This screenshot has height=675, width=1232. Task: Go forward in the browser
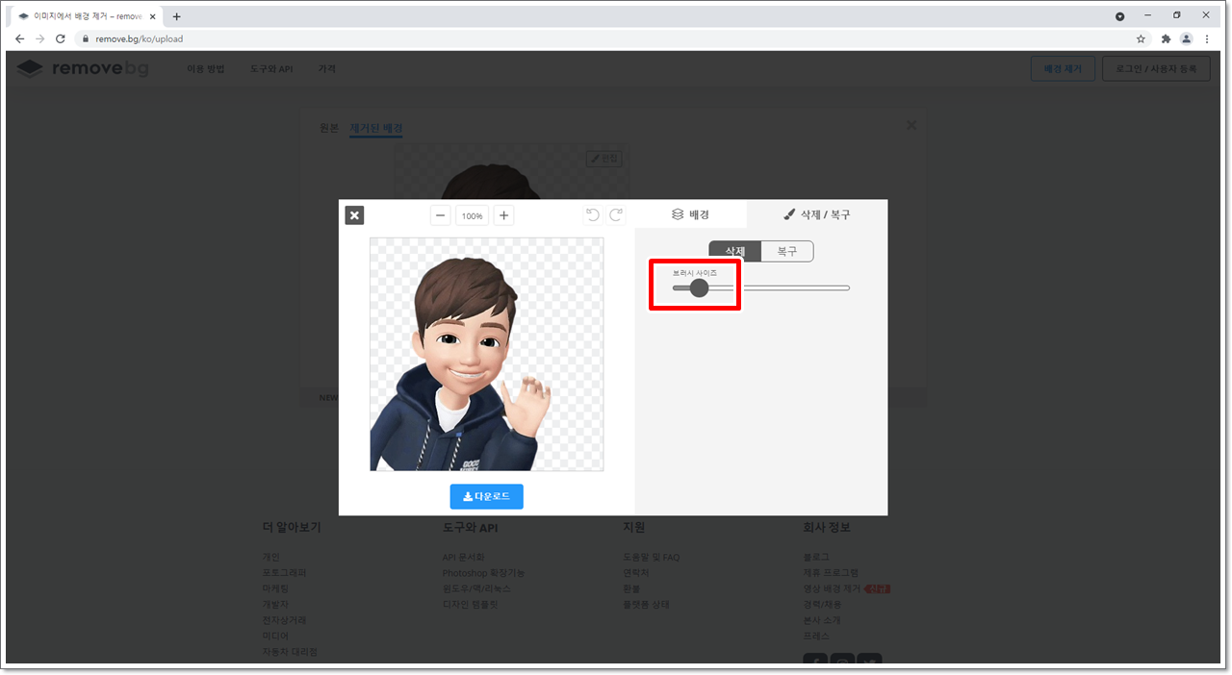[x=40, y=38]
